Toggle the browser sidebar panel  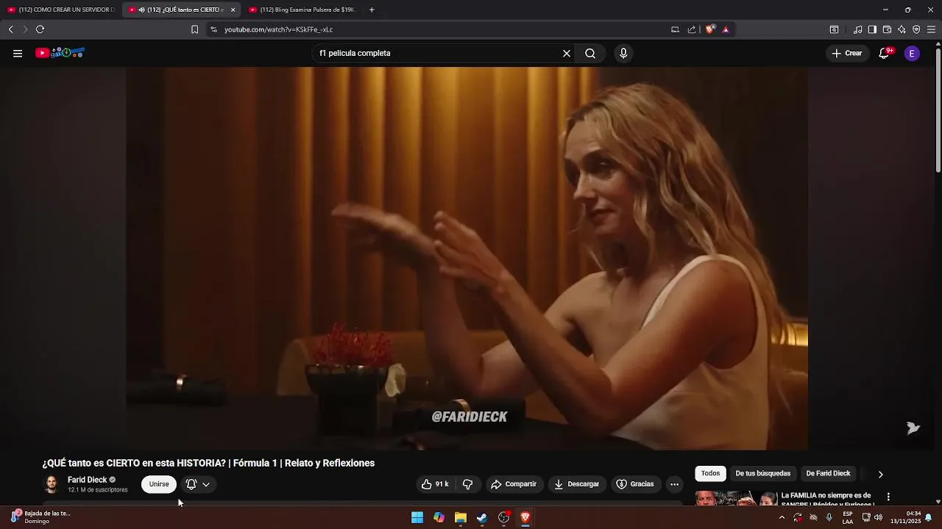click(872, 29)
